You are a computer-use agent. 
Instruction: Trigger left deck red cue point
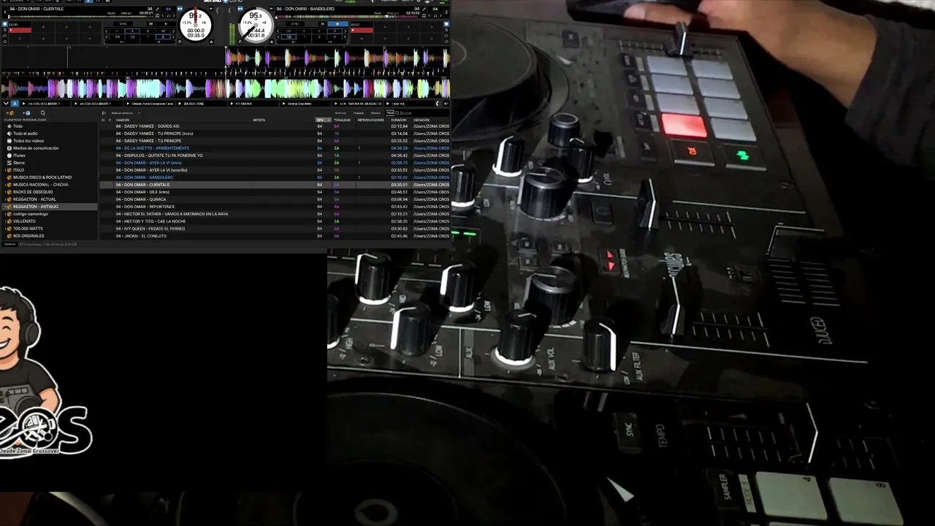pyautogui.click(x=20, y=30)
